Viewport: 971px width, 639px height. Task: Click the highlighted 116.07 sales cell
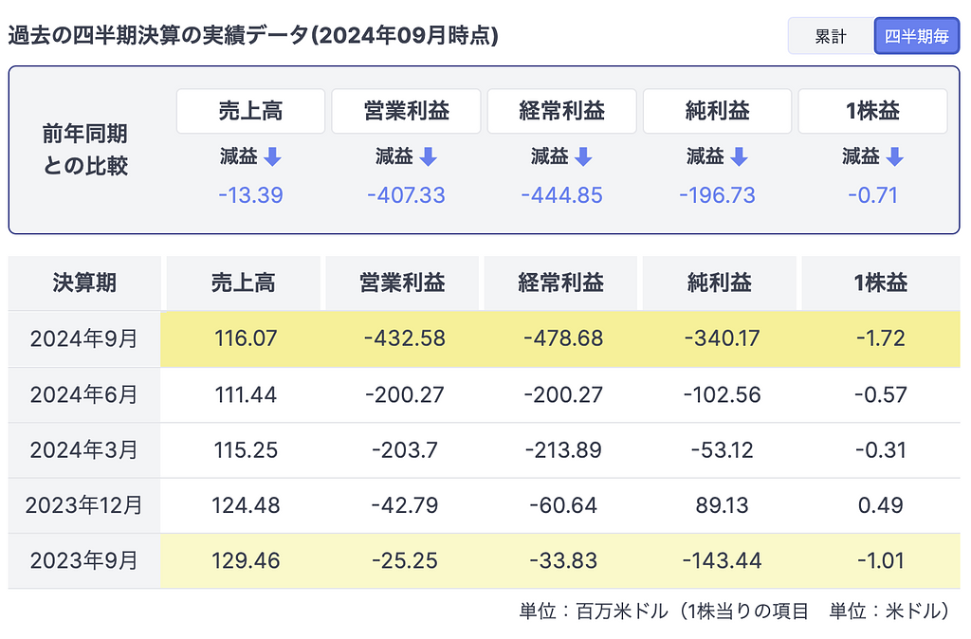(243, 338)
